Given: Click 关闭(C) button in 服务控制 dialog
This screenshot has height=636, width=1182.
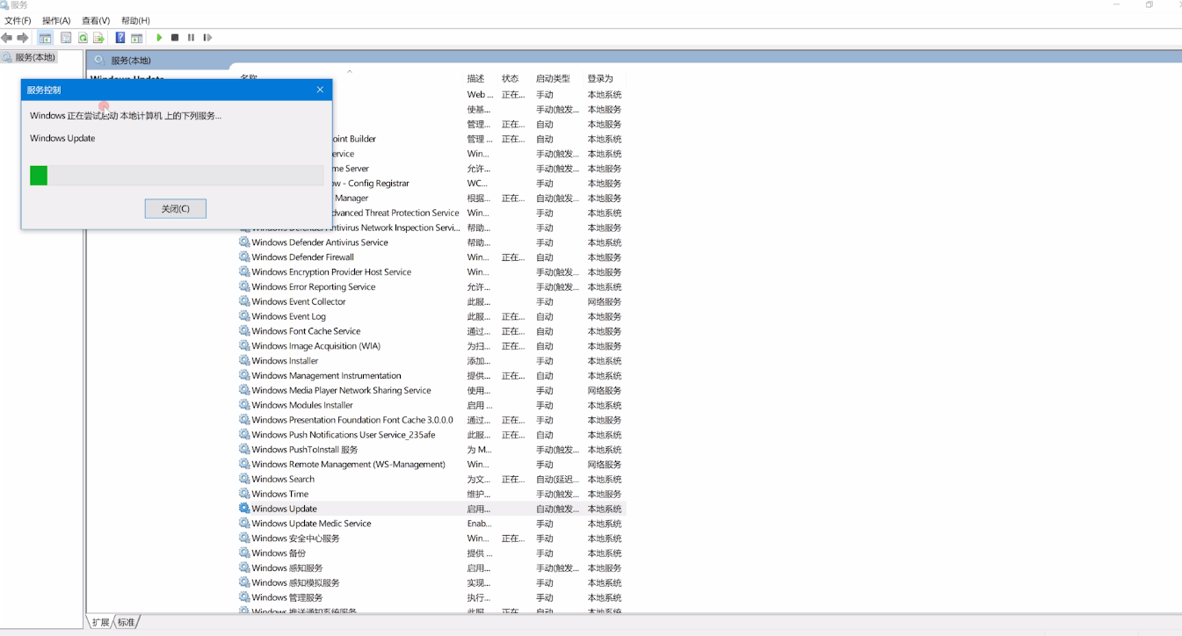Looking at the screenshot, I should 176,209.
